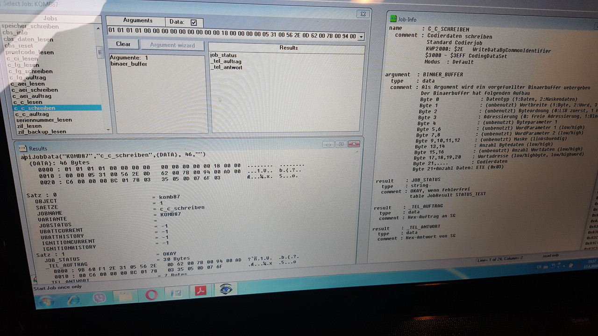Select job speicher_schreiben

tap(30, 27)
